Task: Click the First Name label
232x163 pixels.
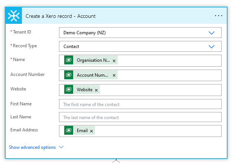Action: point(21,104)
